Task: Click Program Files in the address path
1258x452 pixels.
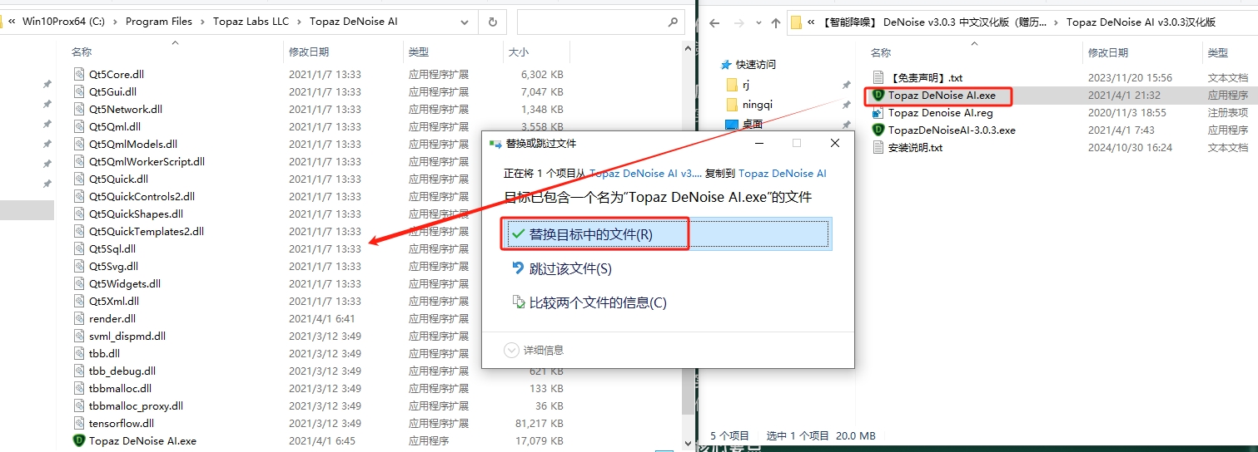Action: coord(158,22)
